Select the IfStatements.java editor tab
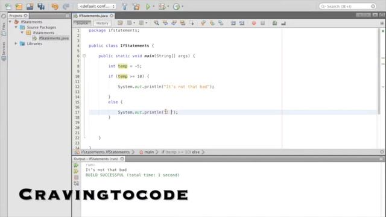Screen dimensions: 386x217 [x=93, y=16]
